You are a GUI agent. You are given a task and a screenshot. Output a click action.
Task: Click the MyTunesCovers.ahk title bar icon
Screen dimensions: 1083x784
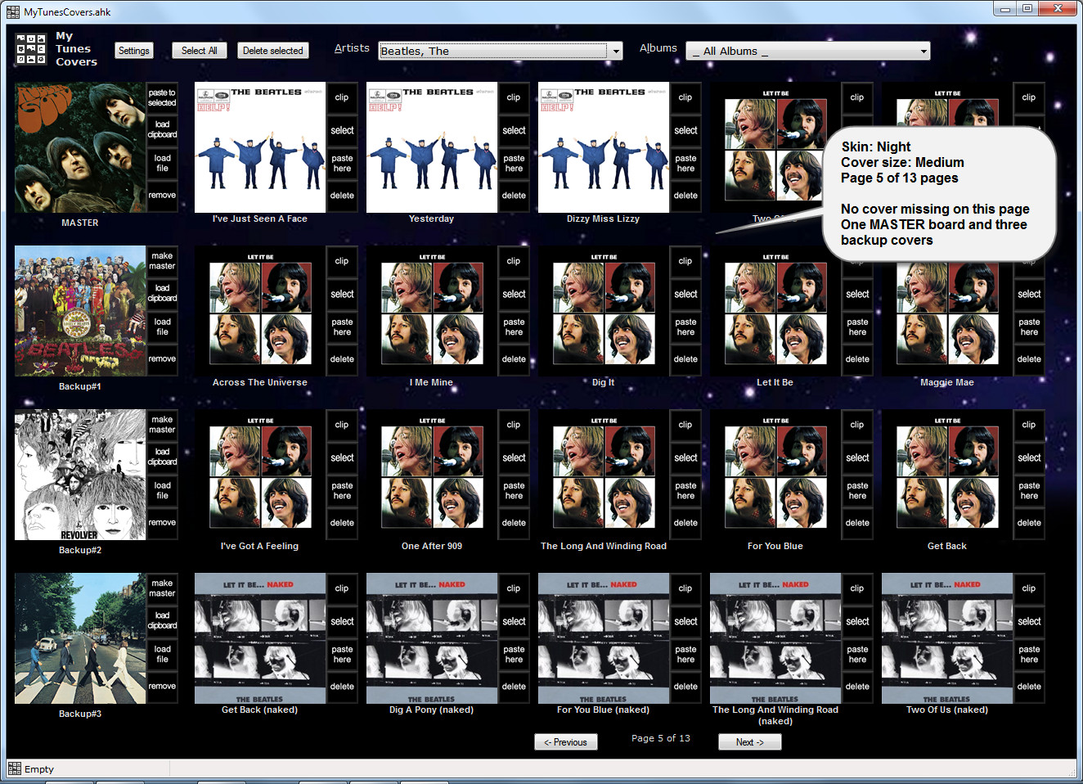tap(13, 12)
